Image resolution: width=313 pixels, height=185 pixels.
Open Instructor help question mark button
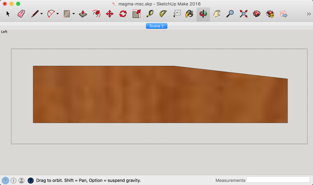point(31,181)
